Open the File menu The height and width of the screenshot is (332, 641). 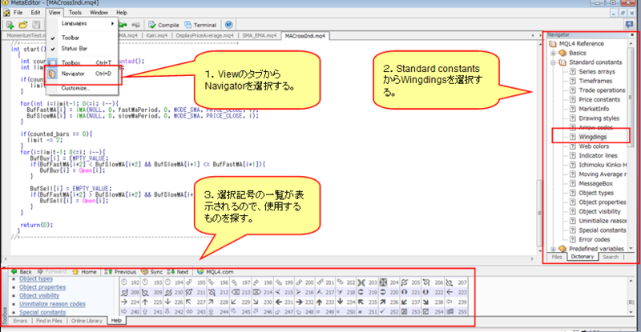18,13
